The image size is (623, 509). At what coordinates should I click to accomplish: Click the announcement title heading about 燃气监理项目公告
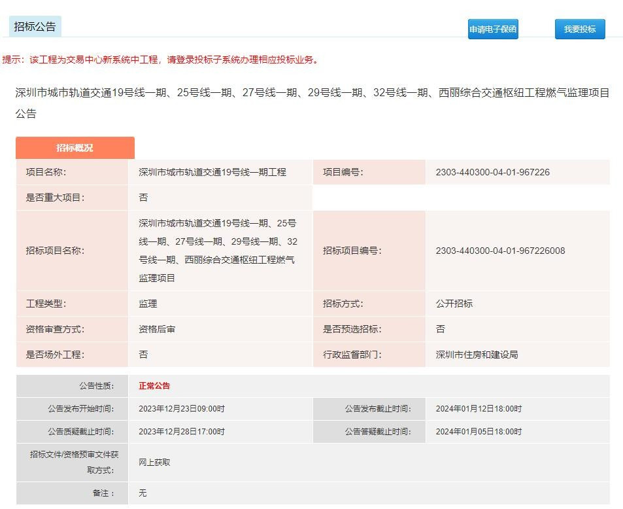coord(312,103)
